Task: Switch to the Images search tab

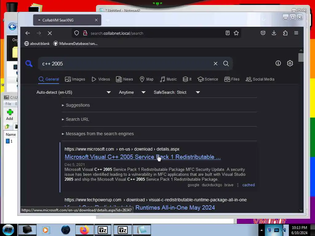Action: pyautogui.click(x=75, y=79)
